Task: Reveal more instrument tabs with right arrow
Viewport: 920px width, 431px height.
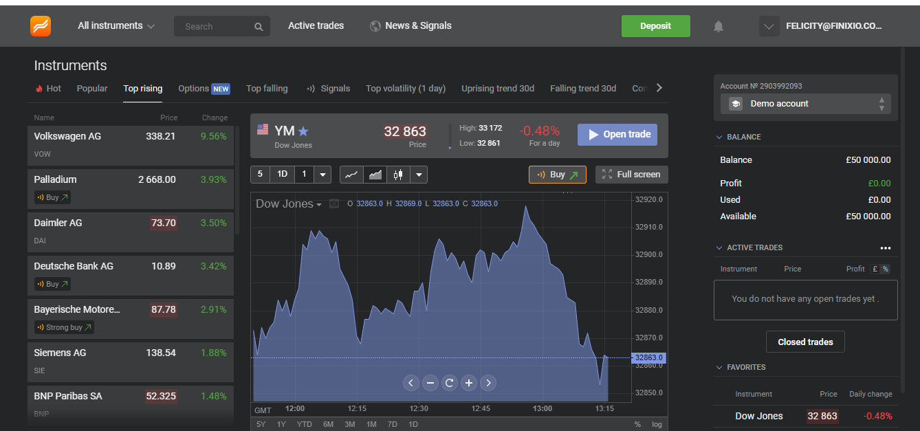Action: click(x=659, y=88)
